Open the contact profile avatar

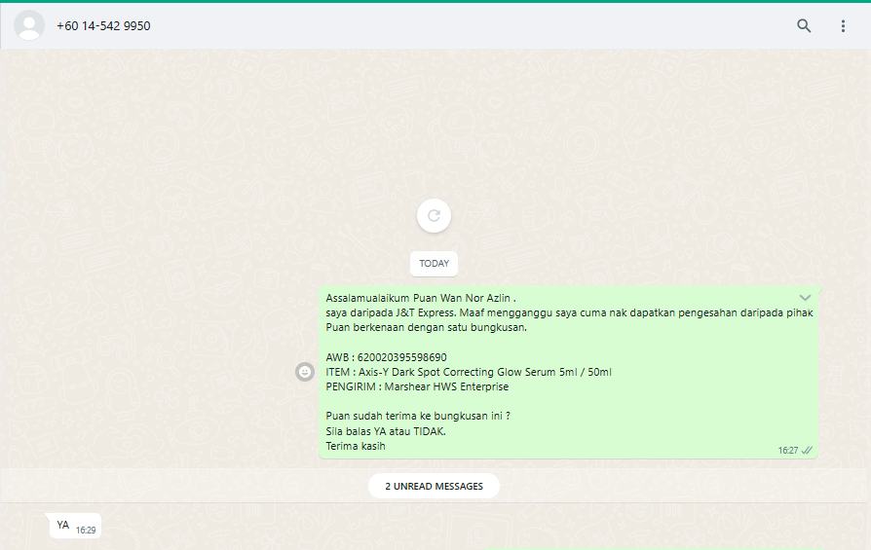click(x=29, y=26)
